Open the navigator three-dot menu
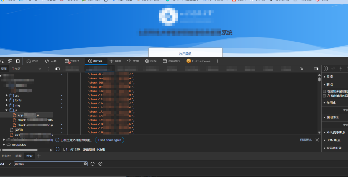Screen dimensions: 348x177 [x=48, y=69]
